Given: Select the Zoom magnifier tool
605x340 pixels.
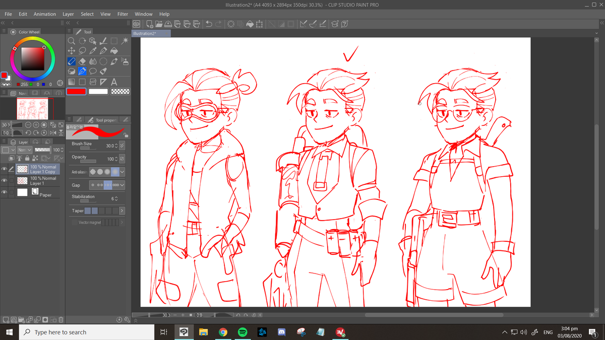Looking at the screenshot, I should (71, 41).
